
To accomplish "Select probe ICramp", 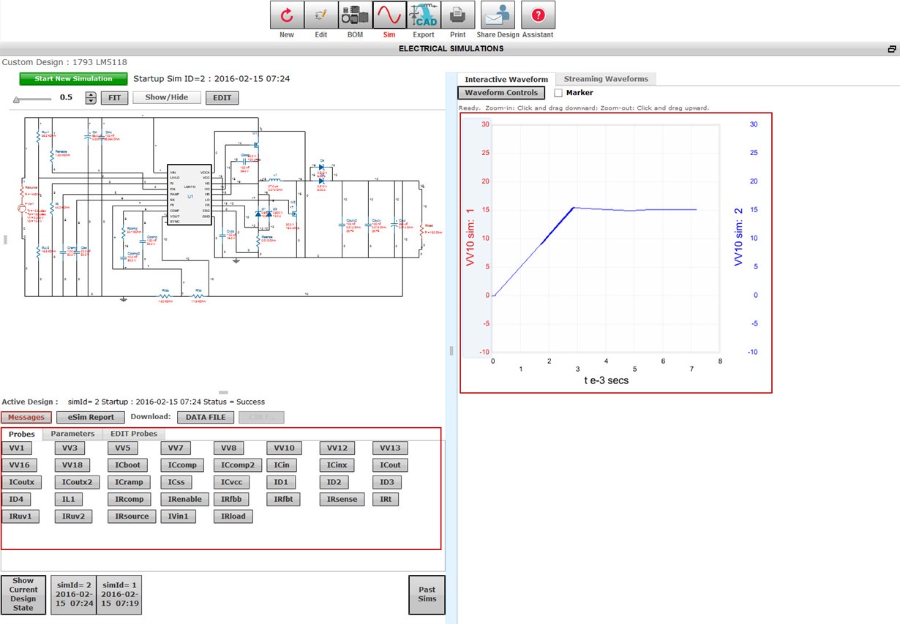I will [x=129, y=482].
